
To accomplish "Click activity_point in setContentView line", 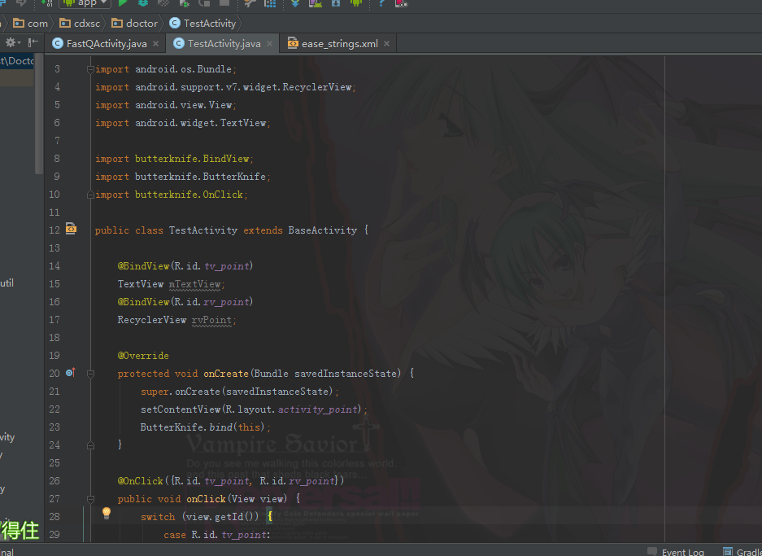I will (x=318, y=409).
